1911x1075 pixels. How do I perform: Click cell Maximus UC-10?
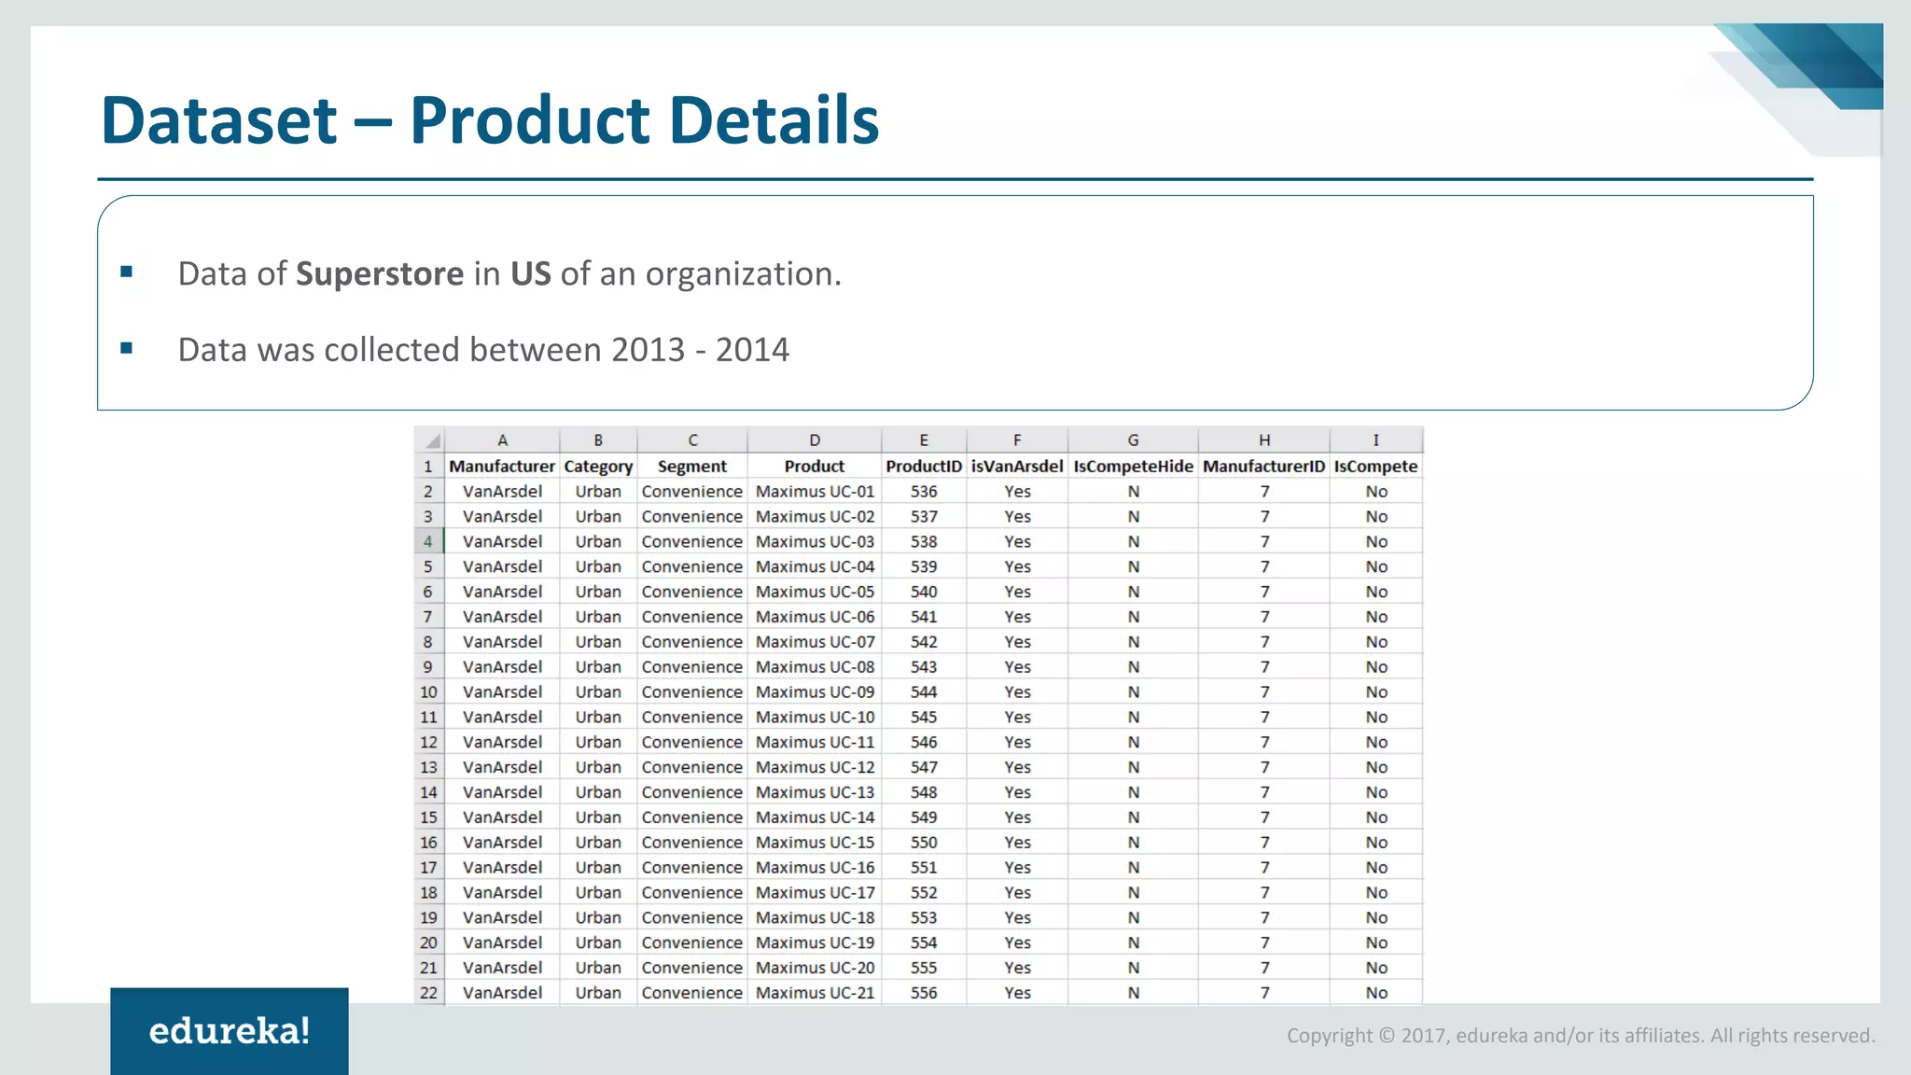(815, 717)
